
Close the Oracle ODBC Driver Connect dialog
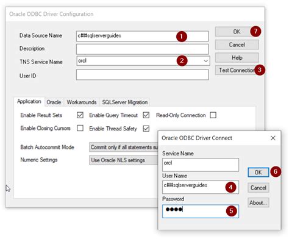coord(273,138)
